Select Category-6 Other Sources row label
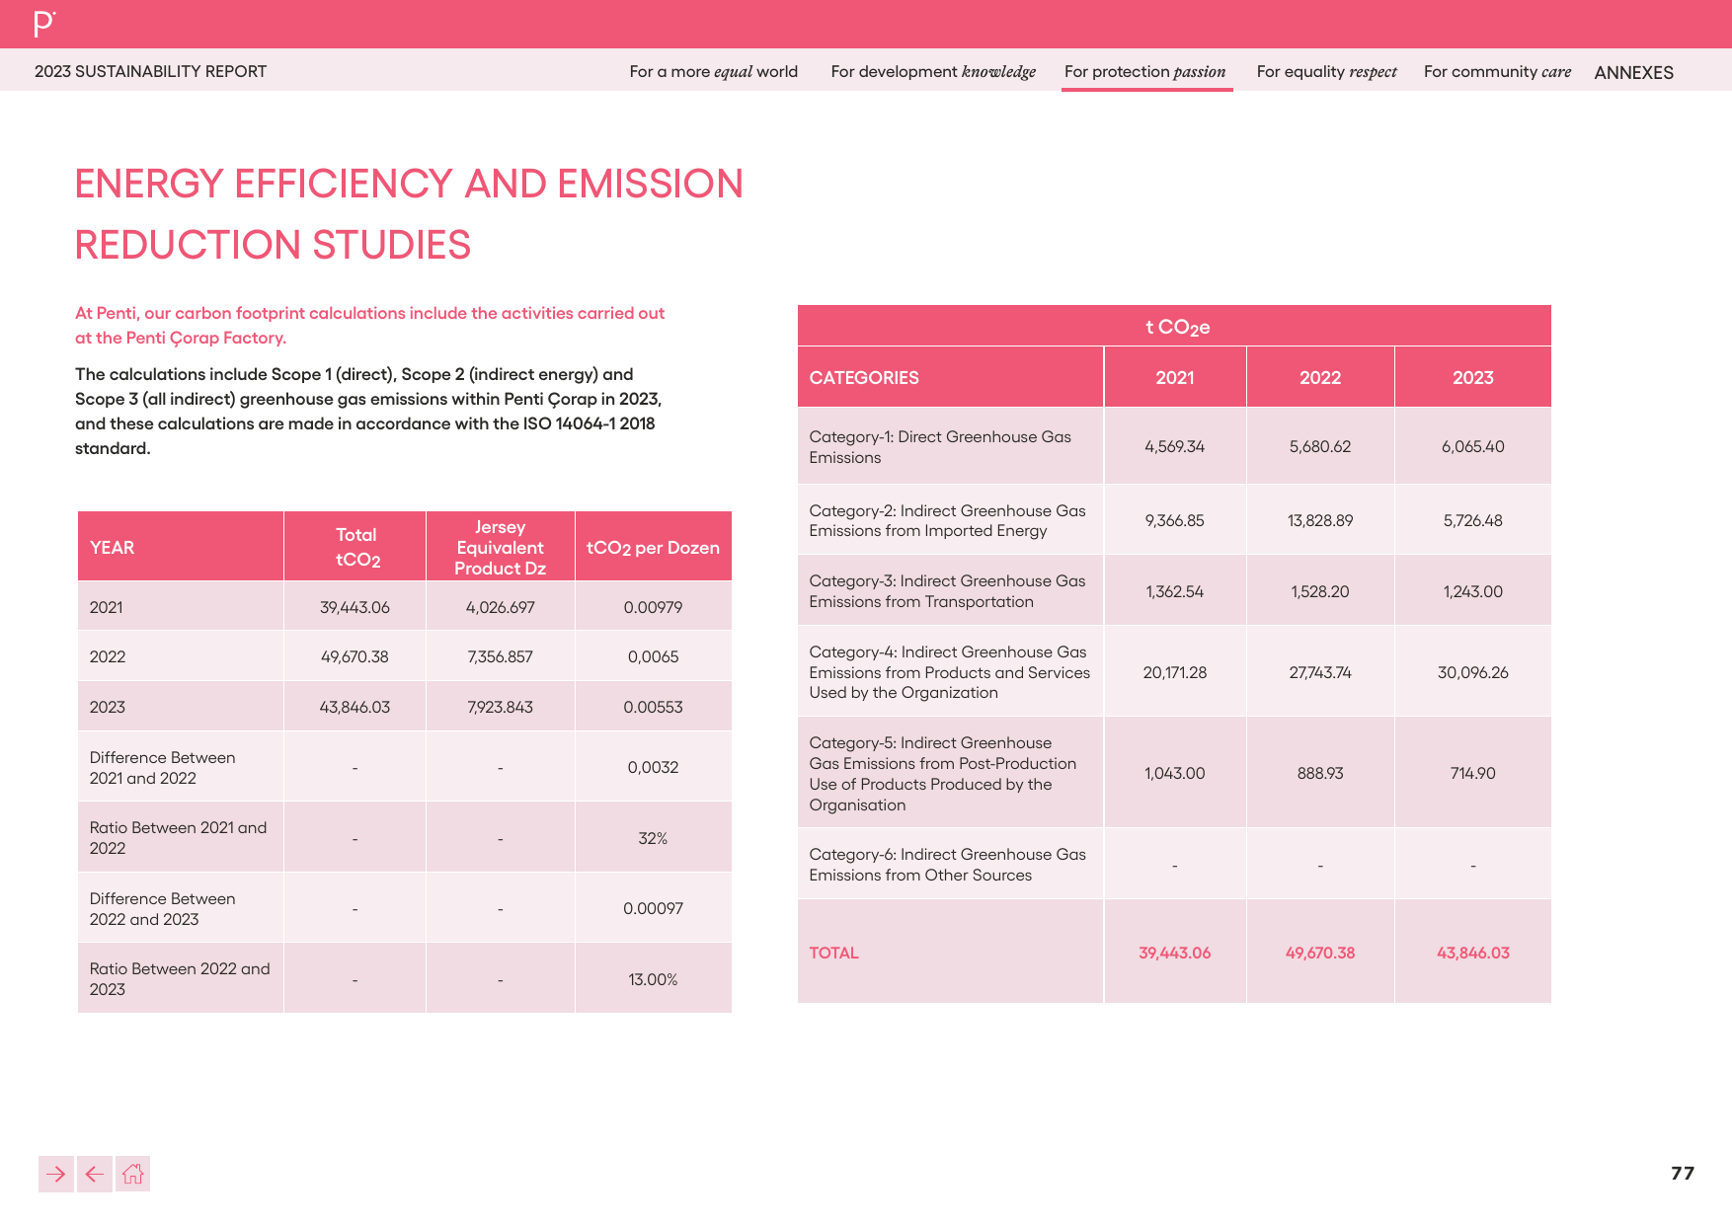This screenshot has height=1225, width=1732. (947, 865)
